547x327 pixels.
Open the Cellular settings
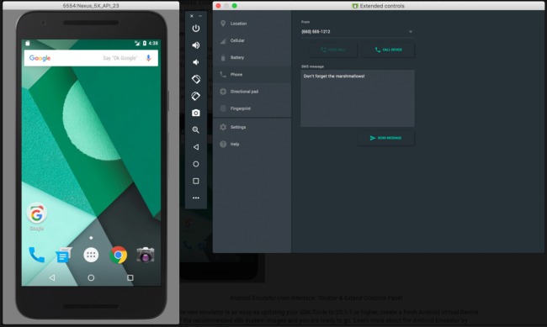point(252,40)
